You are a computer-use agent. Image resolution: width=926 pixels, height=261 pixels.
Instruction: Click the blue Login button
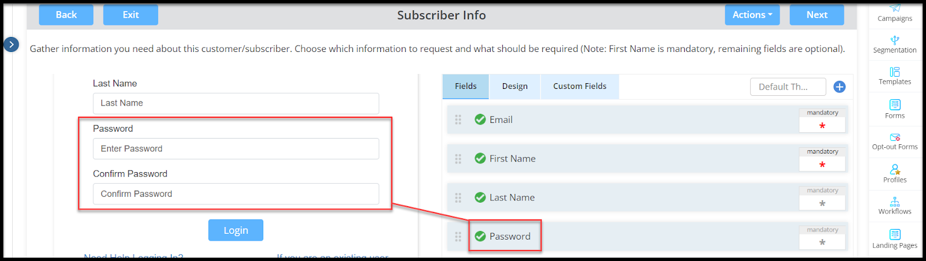[236, 230]
